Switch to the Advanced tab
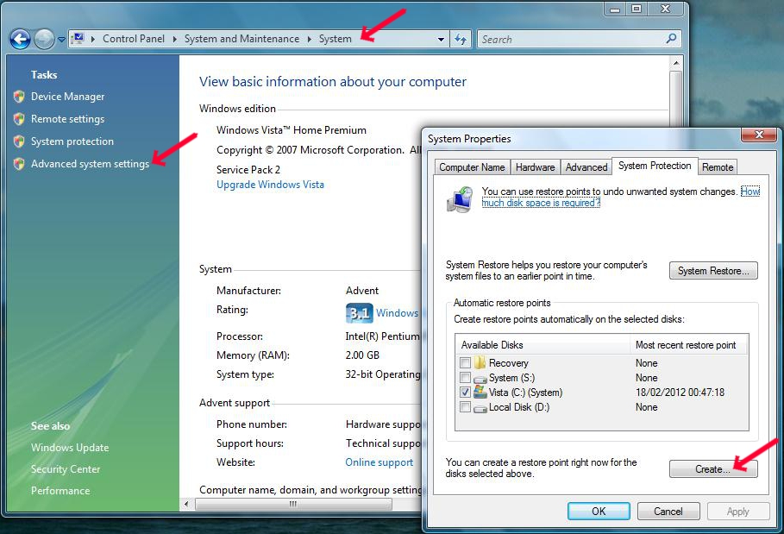Image resolution: width=784 pixels, height=534 pixels. click(x=586, y=167)
